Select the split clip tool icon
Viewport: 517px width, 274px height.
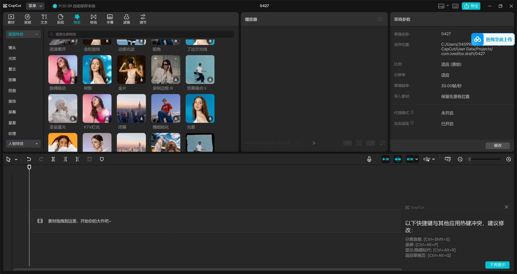(53, 159)
